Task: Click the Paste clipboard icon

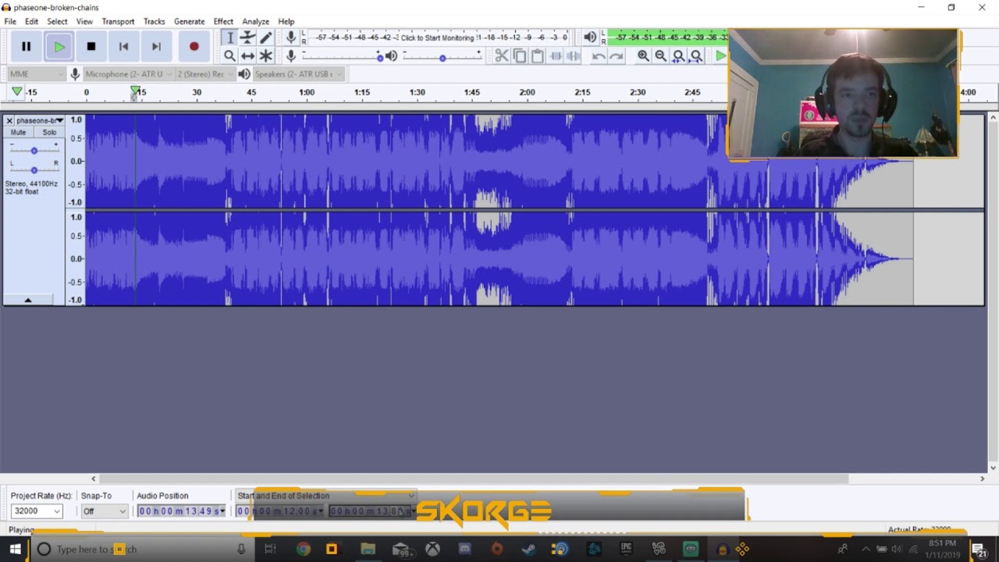Action: pyautogui.click(x=537, y=55)
